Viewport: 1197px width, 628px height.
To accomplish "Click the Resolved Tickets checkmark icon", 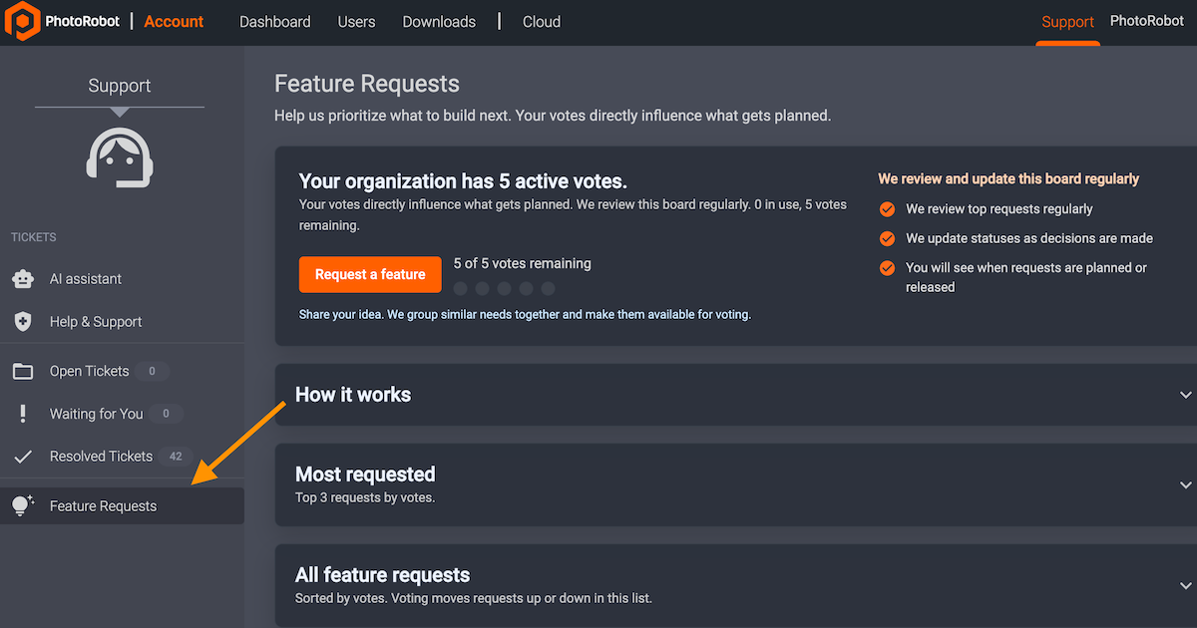I will tap(22, 457).
